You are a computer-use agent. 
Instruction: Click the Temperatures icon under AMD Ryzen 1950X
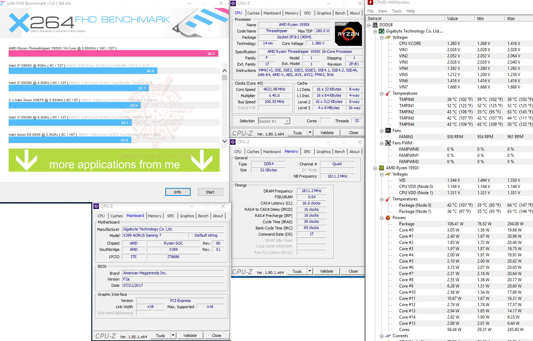[388, 199]
